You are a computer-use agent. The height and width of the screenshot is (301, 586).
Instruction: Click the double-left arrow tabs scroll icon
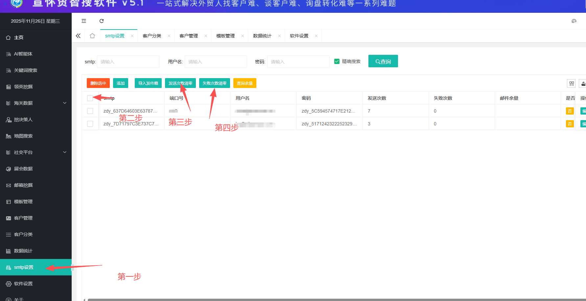pos(78,36)
